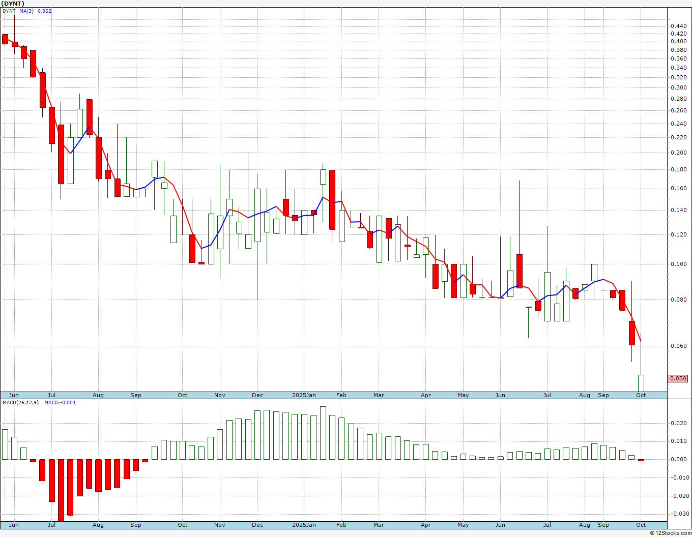
Task: Select the 0.240 price axis label
Action: click(x=678, y=124)
